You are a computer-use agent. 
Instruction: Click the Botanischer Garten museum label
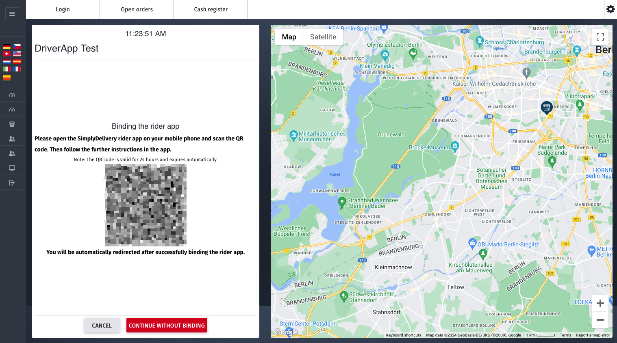(x=491, y=179)
